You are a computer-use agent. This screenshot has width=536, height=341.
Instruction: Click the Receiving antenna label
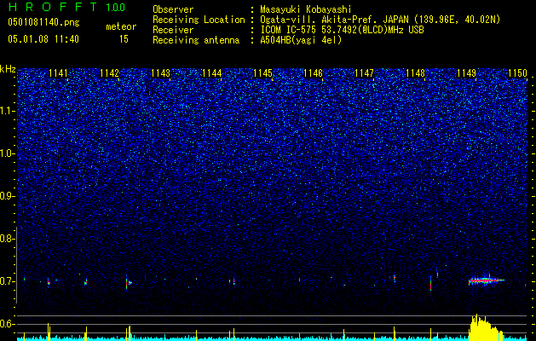pyautogui.click(x=196, y=40)
